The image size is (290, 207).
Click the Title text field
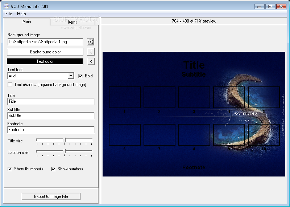[51, 101]
